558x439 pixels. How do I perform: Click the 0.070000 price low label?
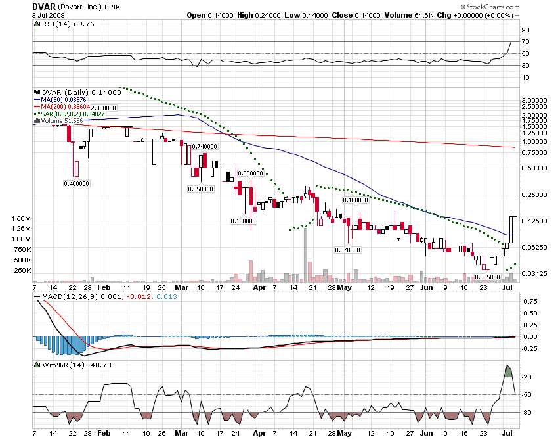coord(347,250)
